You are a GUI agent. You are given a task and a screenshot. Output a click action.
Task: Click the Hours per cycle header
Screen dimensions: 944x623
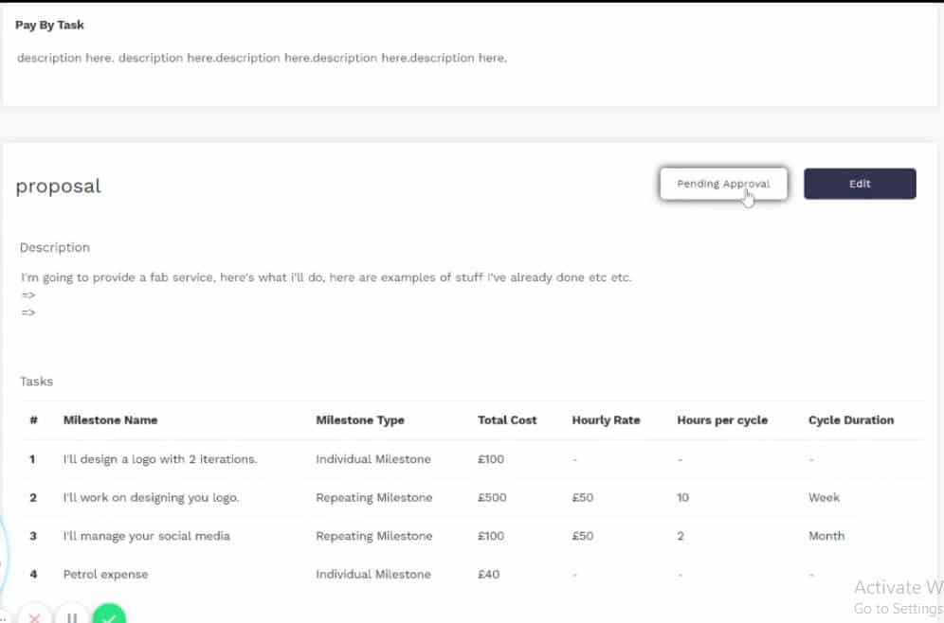coord(722,420)
